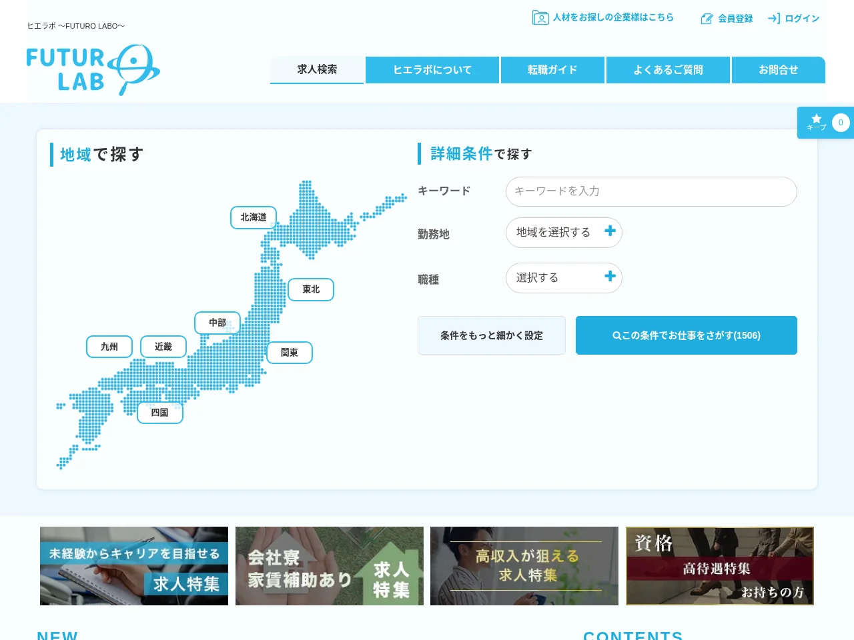Open the 職種 選択する dropdown
Screen dimensions: 854x640
pyautogui.click(x=564, y=278)
